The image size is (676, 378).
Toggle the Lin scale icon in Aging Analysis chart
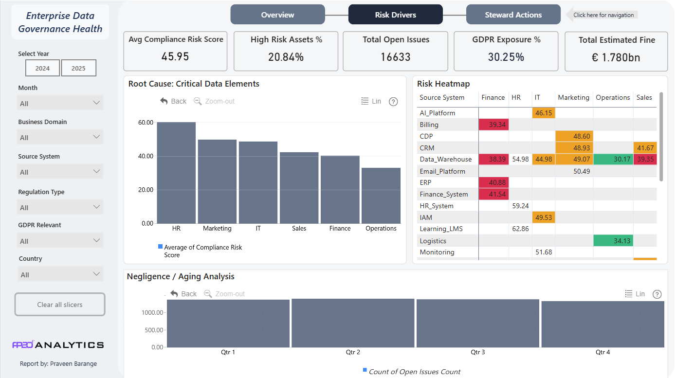pyautogui.click(x=629, y=294)
